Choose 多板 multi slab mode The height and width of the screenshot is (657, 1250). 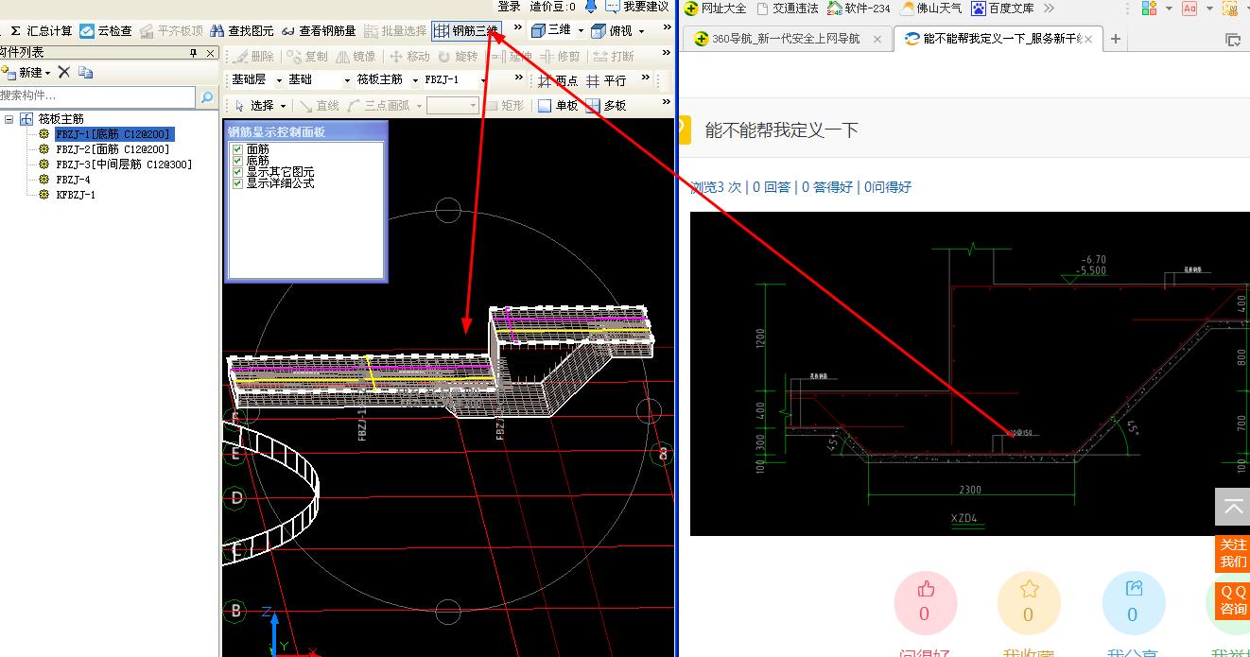(x=606, y=106)
